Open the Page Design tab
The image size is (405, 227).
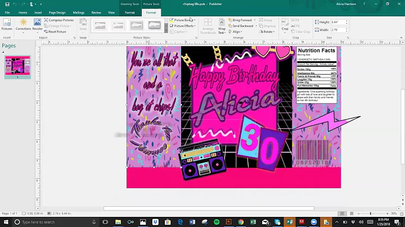pyautogui.click(x=57, y=12)
